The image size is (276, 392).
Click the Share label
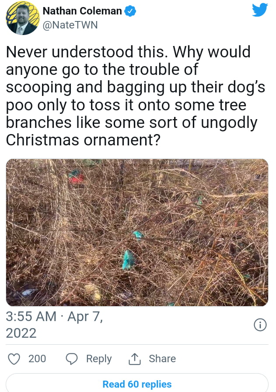(162, 359)
